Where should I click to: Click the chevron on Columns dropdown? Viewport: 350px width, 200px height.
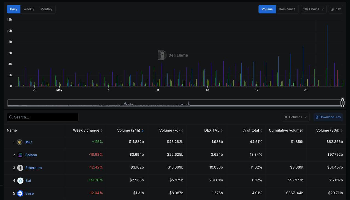click(x=305, y=117)
